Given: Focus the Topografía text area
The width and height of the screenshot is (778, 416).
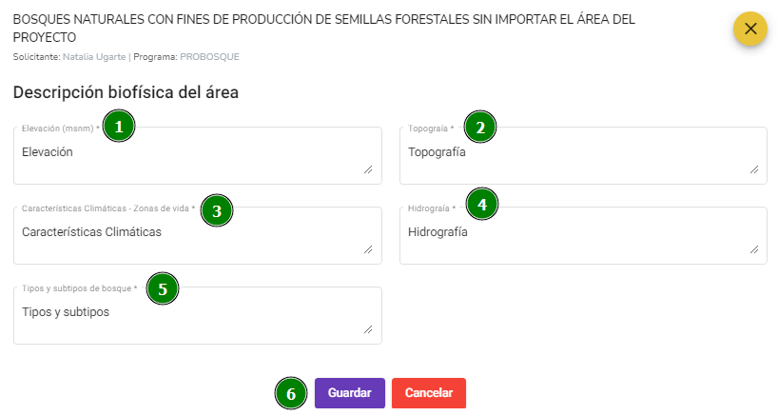Looking at the screenshot, I should pyautogui.click(x=584, y=156).
